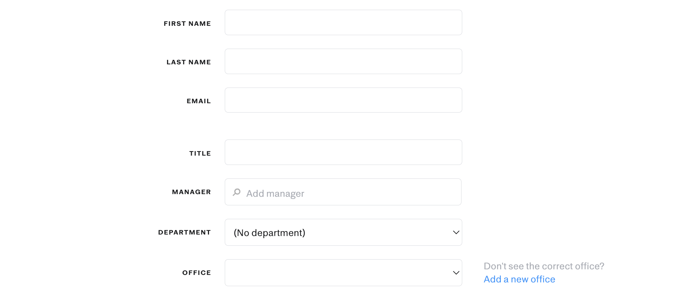The height and width of the screenshot is (297, 687).
Task: Click the MANAGER label text
Action: tap(191, 192)
